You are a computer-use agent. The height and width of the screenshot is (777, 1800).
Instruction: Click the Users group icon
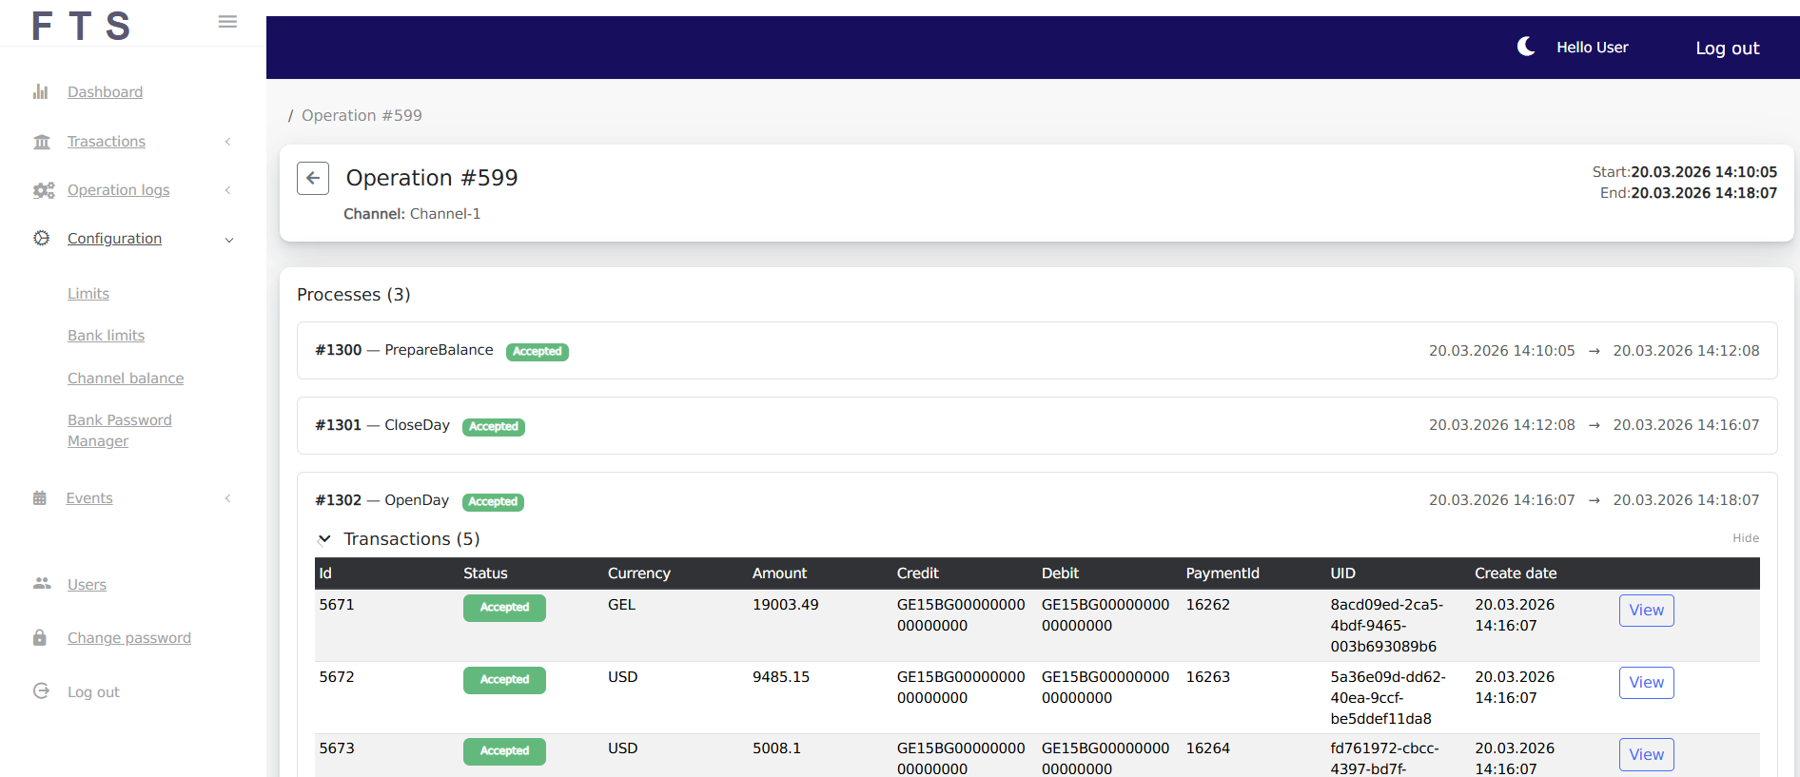(x=42, y=584)
